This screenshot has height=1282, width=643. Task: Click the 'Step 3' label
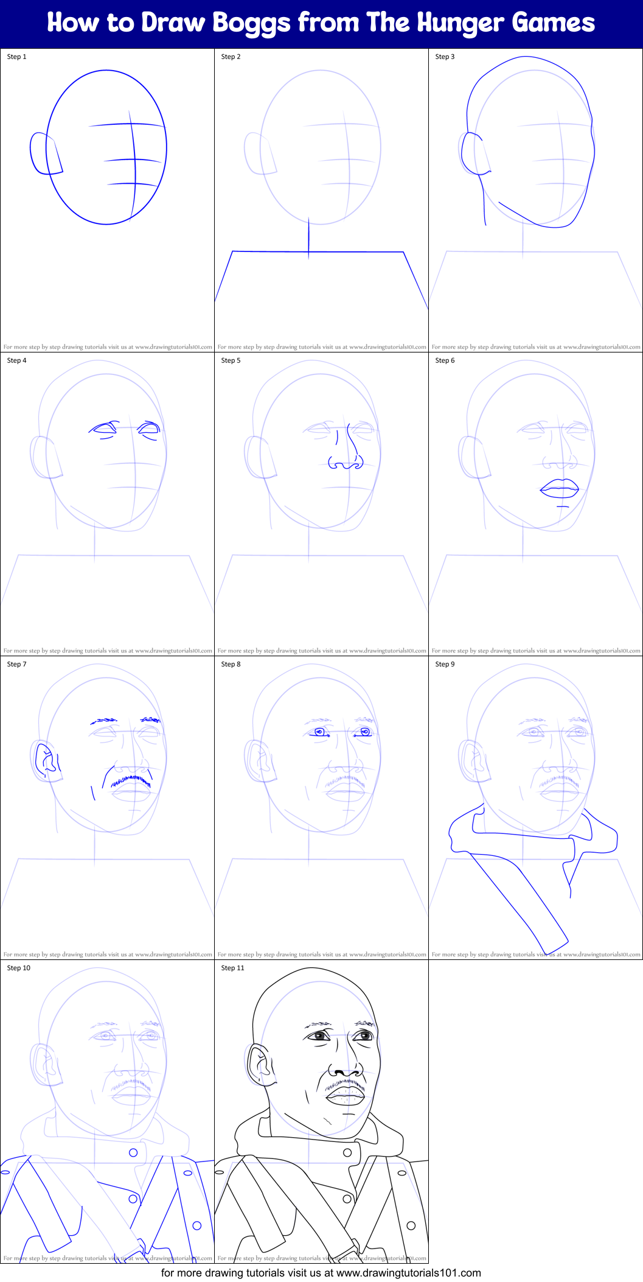click(445, 57)
